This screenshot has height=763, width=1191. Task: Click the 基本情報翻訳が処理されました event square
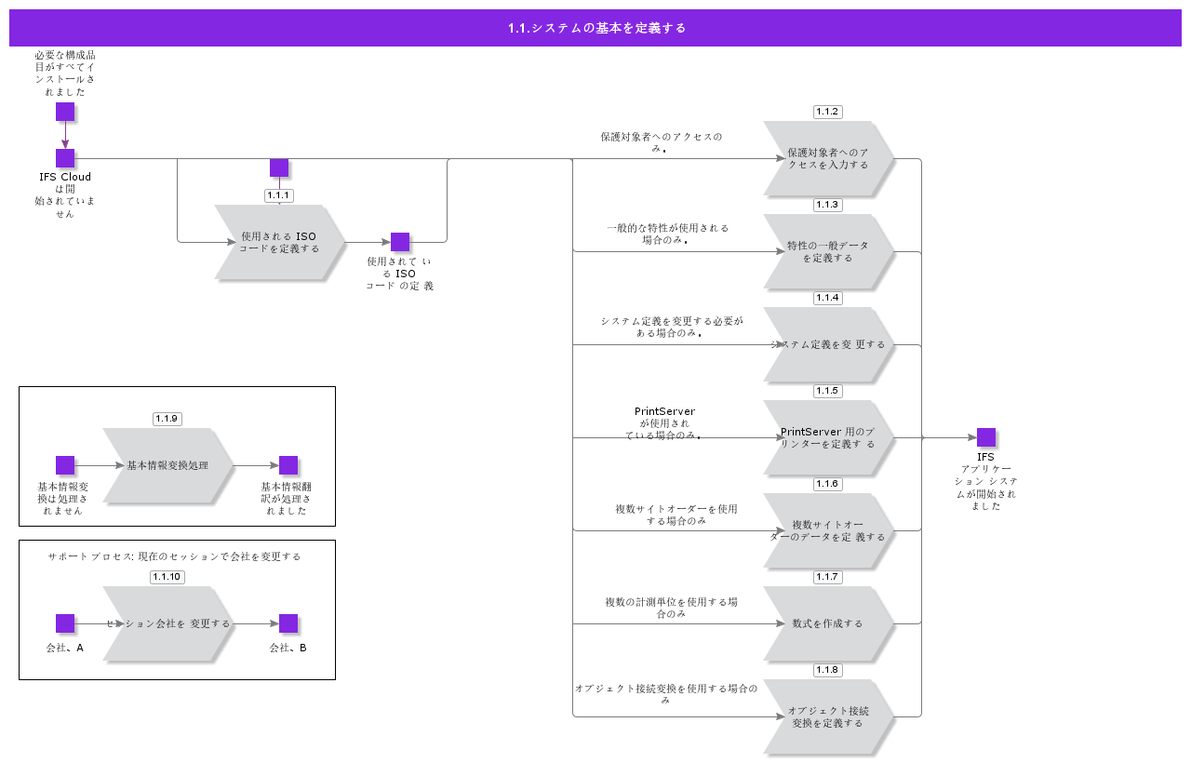pos(288,465)
